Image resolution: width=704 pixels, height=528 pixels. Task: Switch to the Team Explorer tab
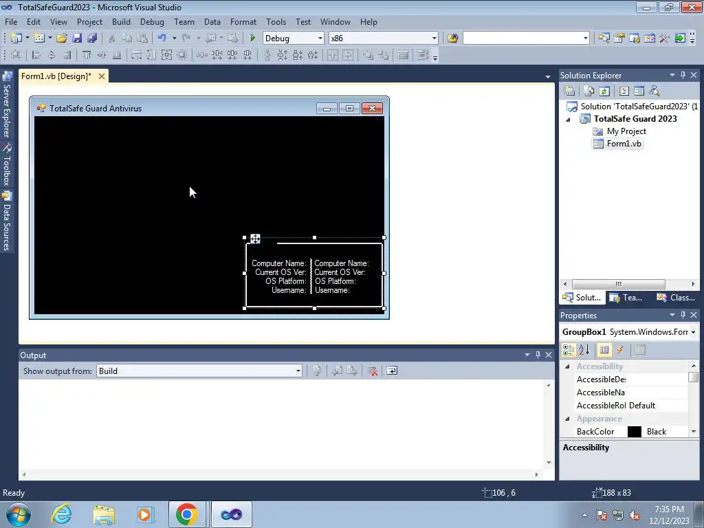pos(626,297)
